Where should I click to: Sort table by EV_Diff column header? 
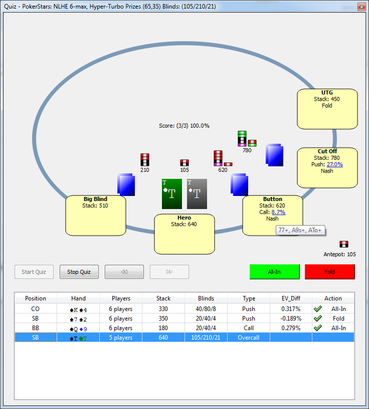click(x=291, y=298)
